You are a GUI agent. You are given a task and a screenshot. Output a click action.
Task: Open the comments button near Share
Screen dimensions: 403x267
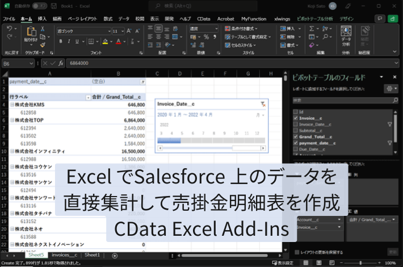[379, 19]
